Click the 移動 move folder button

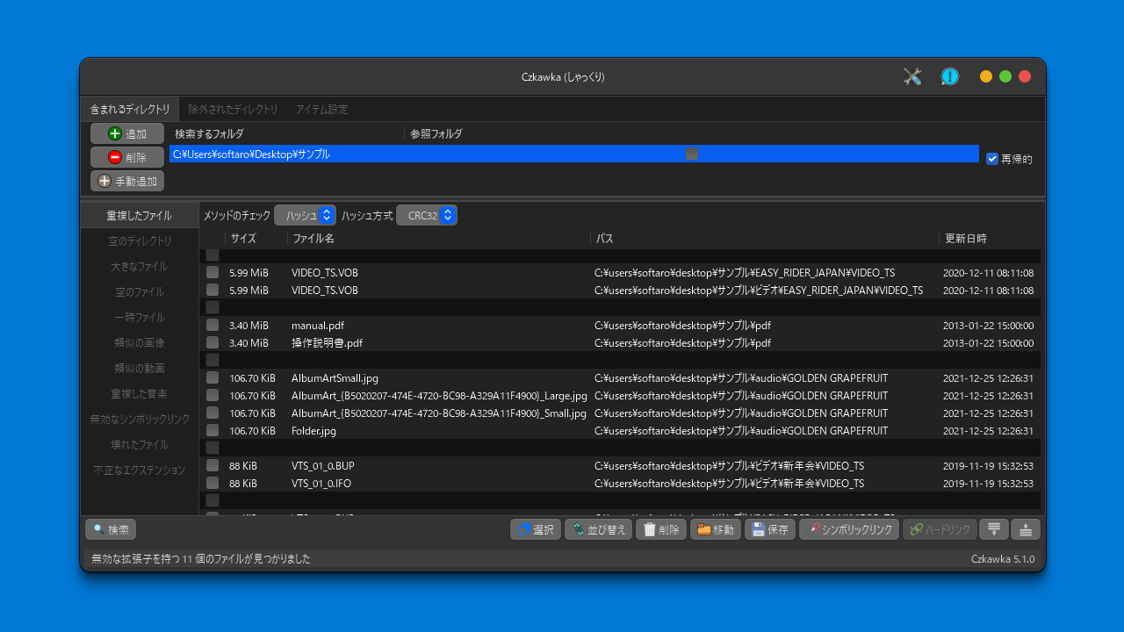point(716,529)
